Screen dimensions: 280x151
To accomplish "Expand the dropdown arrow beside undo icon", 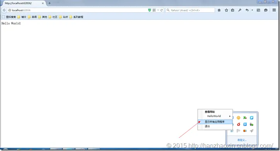I will (252, 10).
